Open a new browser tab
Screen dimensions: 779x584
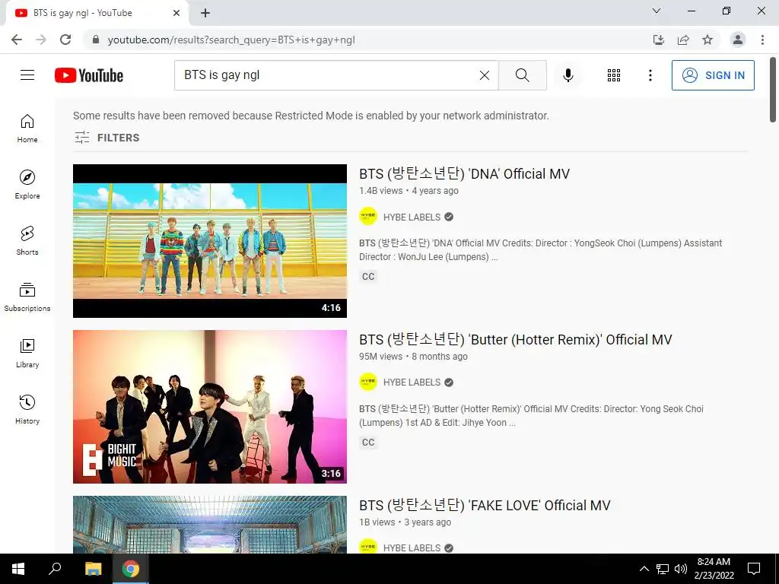[205, 13]
